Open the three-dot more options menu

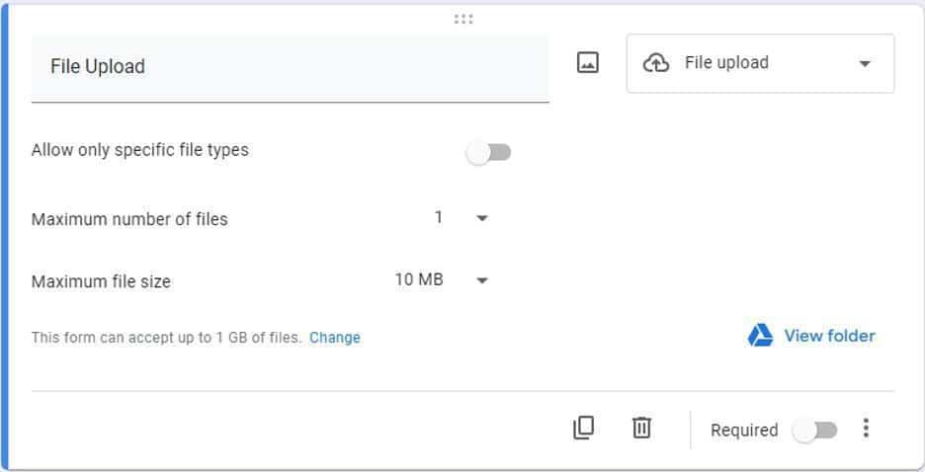tap(866, 429)
